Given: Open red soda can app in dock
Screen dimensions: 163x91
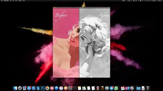Looking at the screenshot, I should click(x=98, y=88).
